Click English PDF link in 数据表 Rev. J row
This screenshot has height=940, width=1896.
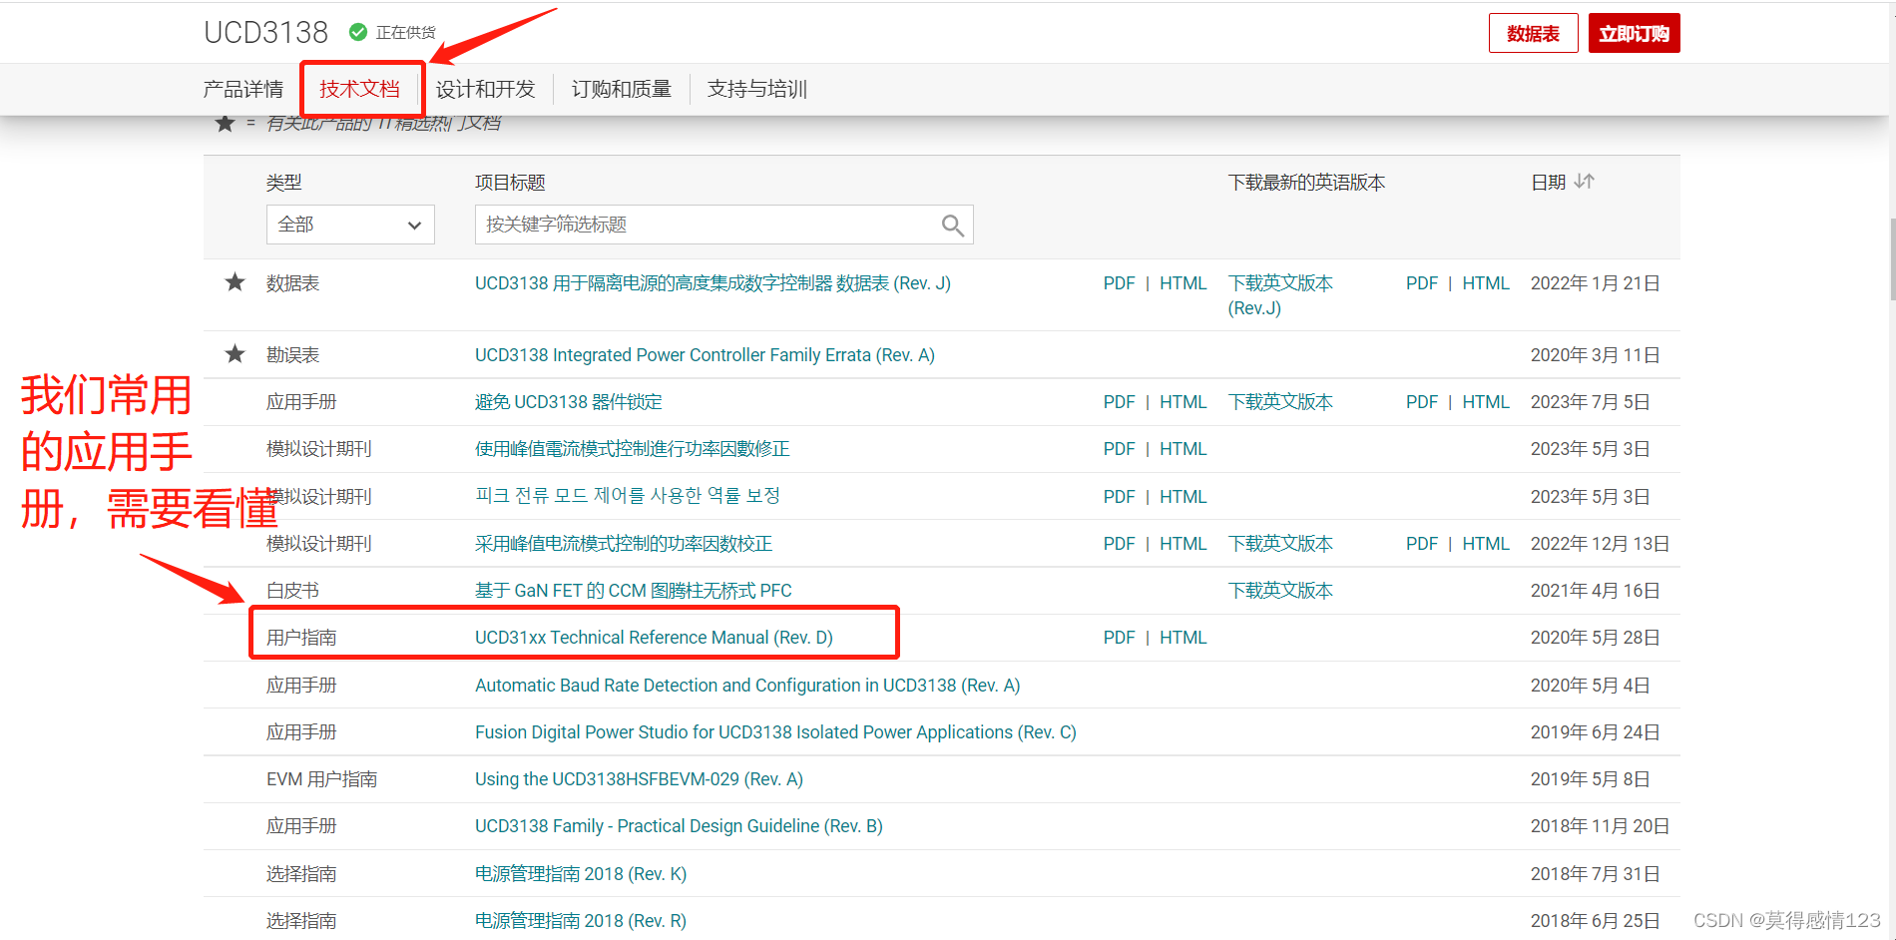click(1422, 283)
